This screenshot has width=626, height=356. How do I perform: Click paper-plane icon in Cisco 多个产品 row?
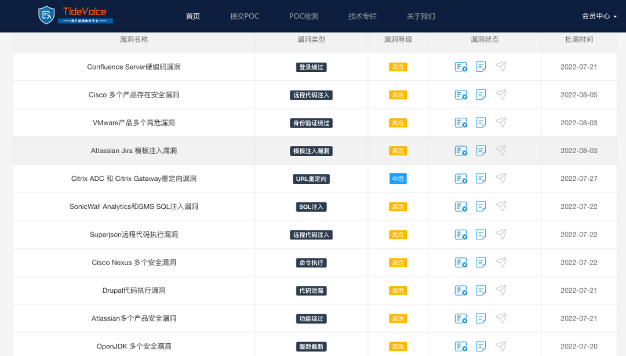pyautogui.click(x=501, y=95)
